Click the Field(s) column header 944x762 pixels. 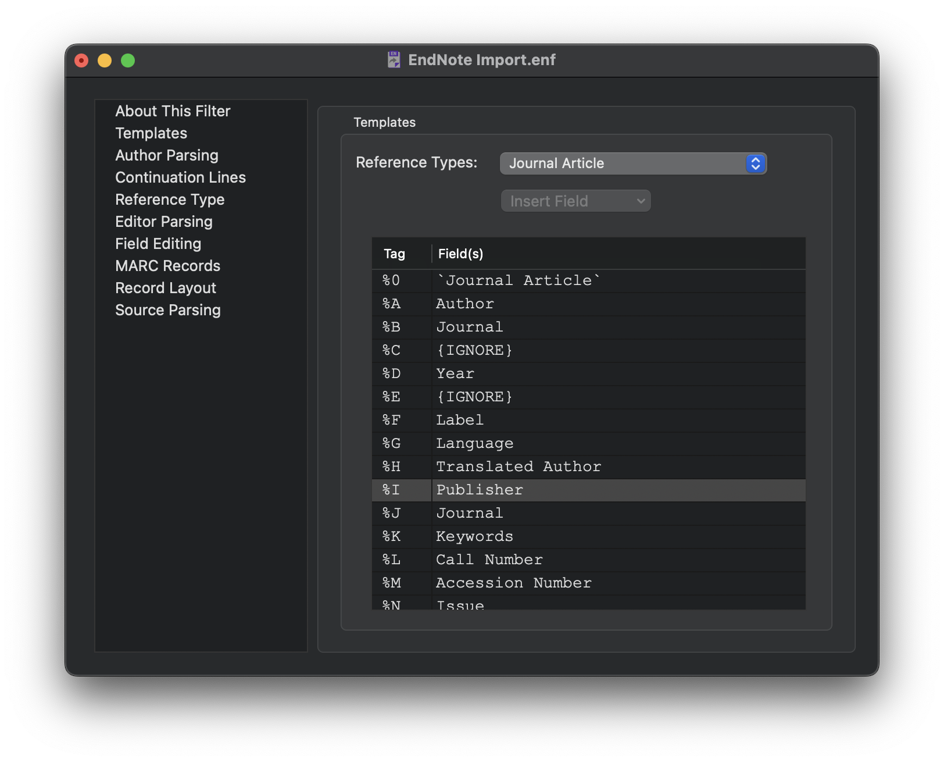(x=619, y=254)
